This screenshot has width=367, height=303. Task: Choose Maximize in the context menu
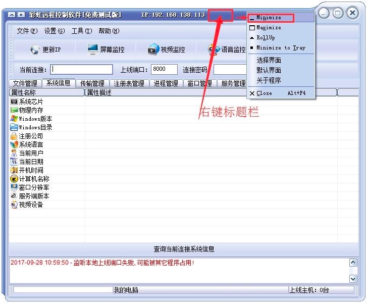281,28
